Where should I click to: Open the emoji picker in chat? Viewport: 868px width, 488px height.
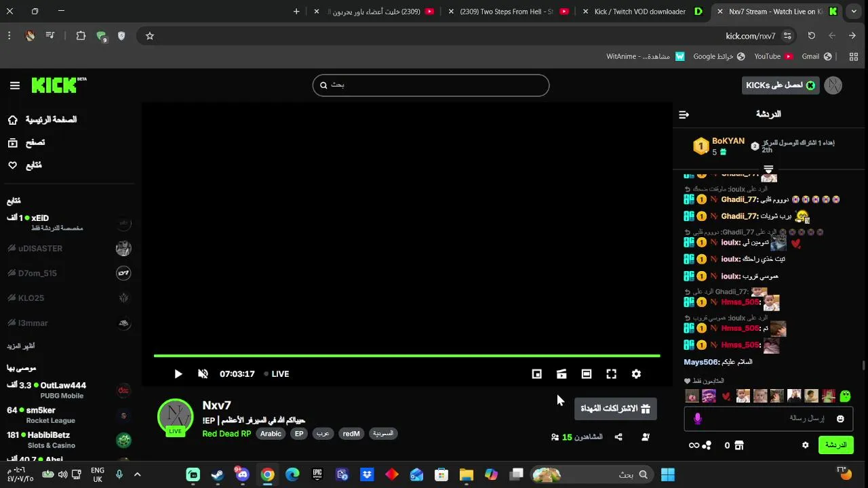pos(840,419)
